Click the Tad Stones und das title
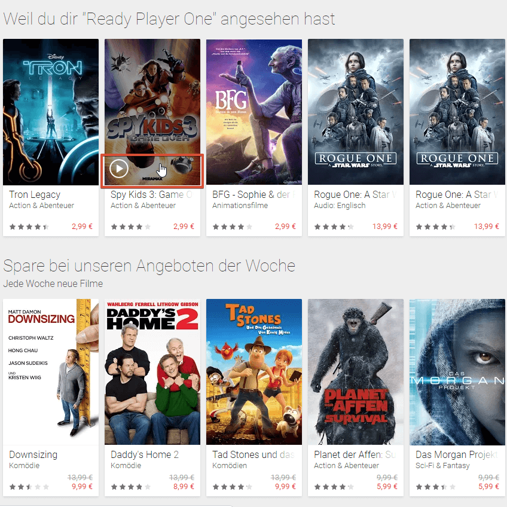 pos(253,454)
